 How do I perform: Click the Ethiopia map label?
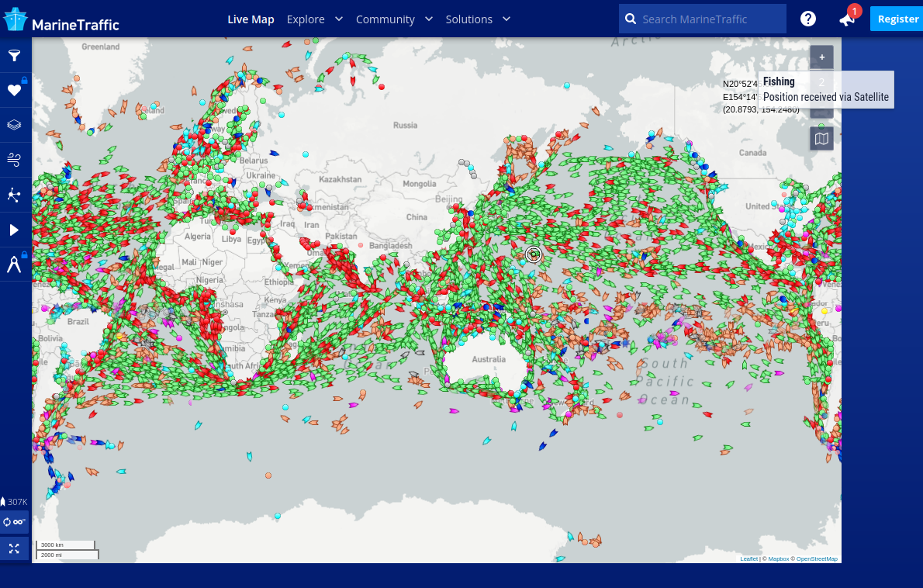tap(279, 282)
